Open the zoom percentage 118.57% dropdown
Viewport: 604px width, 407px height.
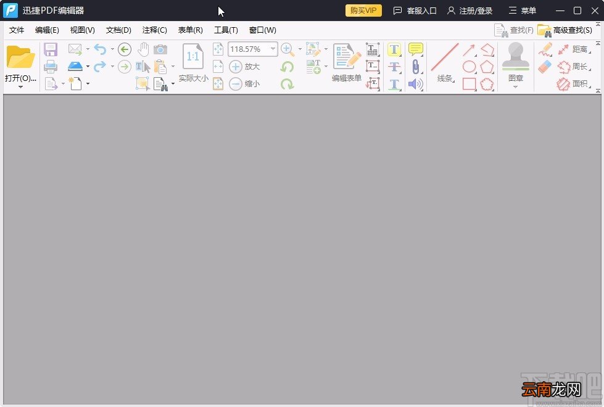click(x=273, y=49)
